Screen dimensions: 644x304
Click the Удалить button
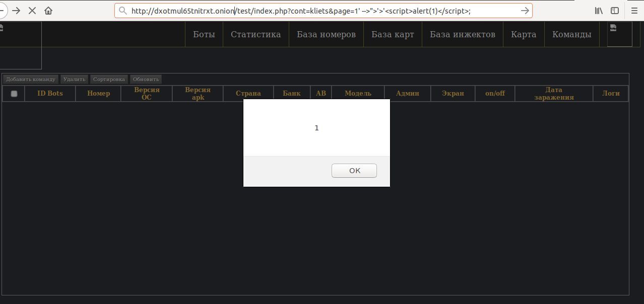coord(75,79)
